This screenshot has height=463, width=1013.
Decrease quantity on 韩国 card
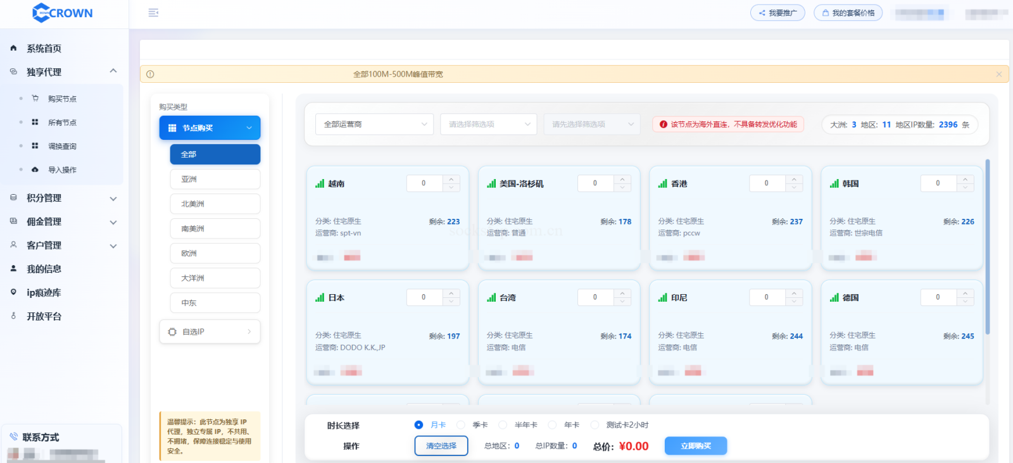[x=966, y=187]
